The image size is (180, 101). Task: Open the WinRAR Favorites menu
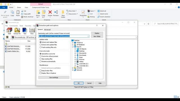(28, 26)
